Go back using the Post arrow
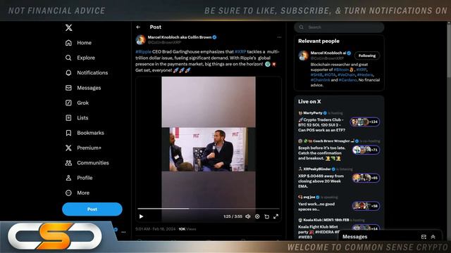This screenshot has height=253, width=451. click(138, 27)
